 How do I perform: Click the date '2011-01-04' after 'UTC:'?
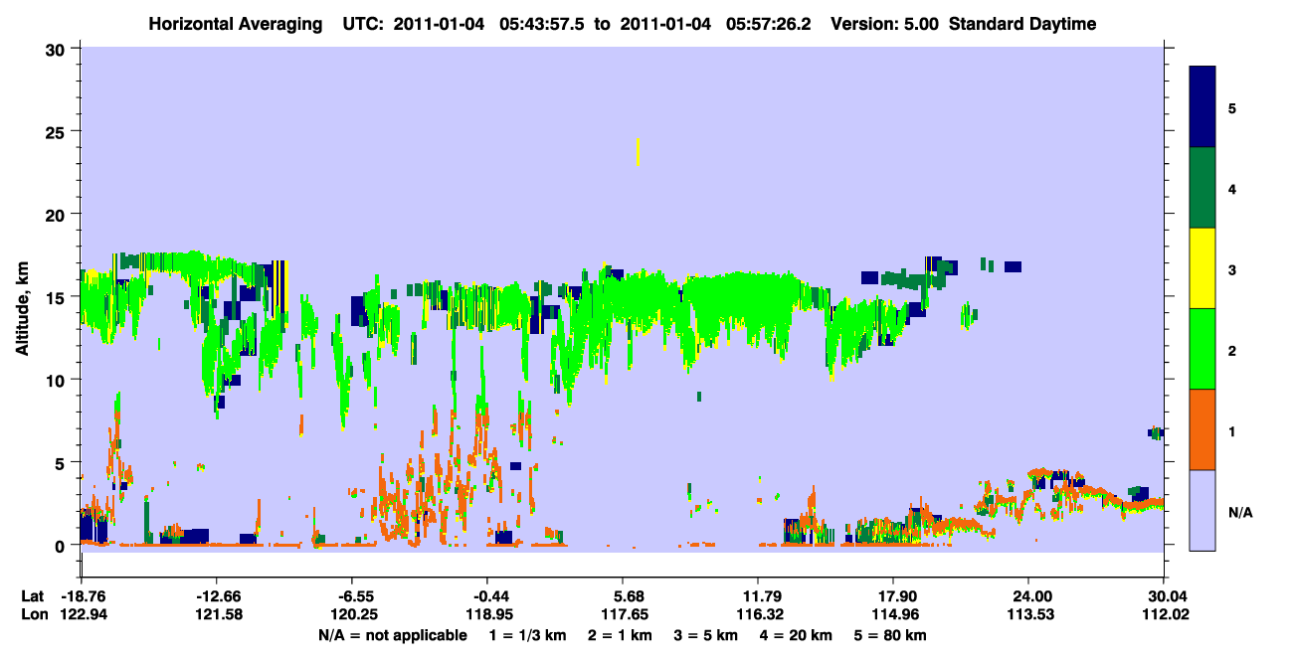pos(439,24)
